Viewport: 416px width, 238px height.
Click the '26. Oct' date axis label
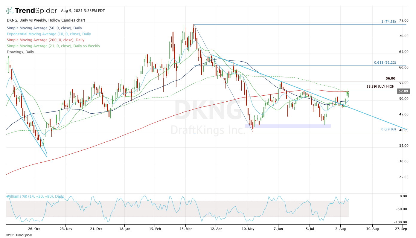click(34, 229)
